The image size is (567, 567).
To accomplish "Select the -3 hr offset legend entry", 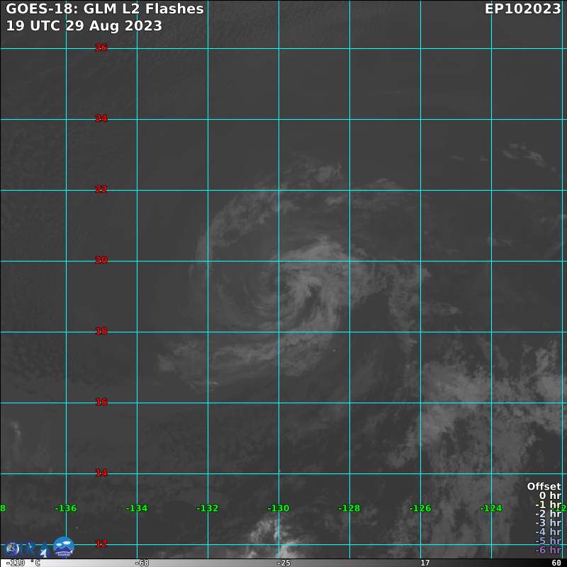I will [x=547, y=523].
